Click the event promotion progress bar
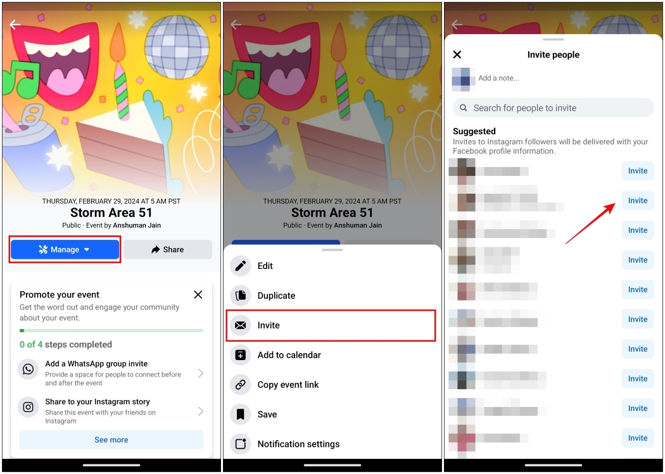The height and width of the screenshot is (474, 665). pos(111,330)
